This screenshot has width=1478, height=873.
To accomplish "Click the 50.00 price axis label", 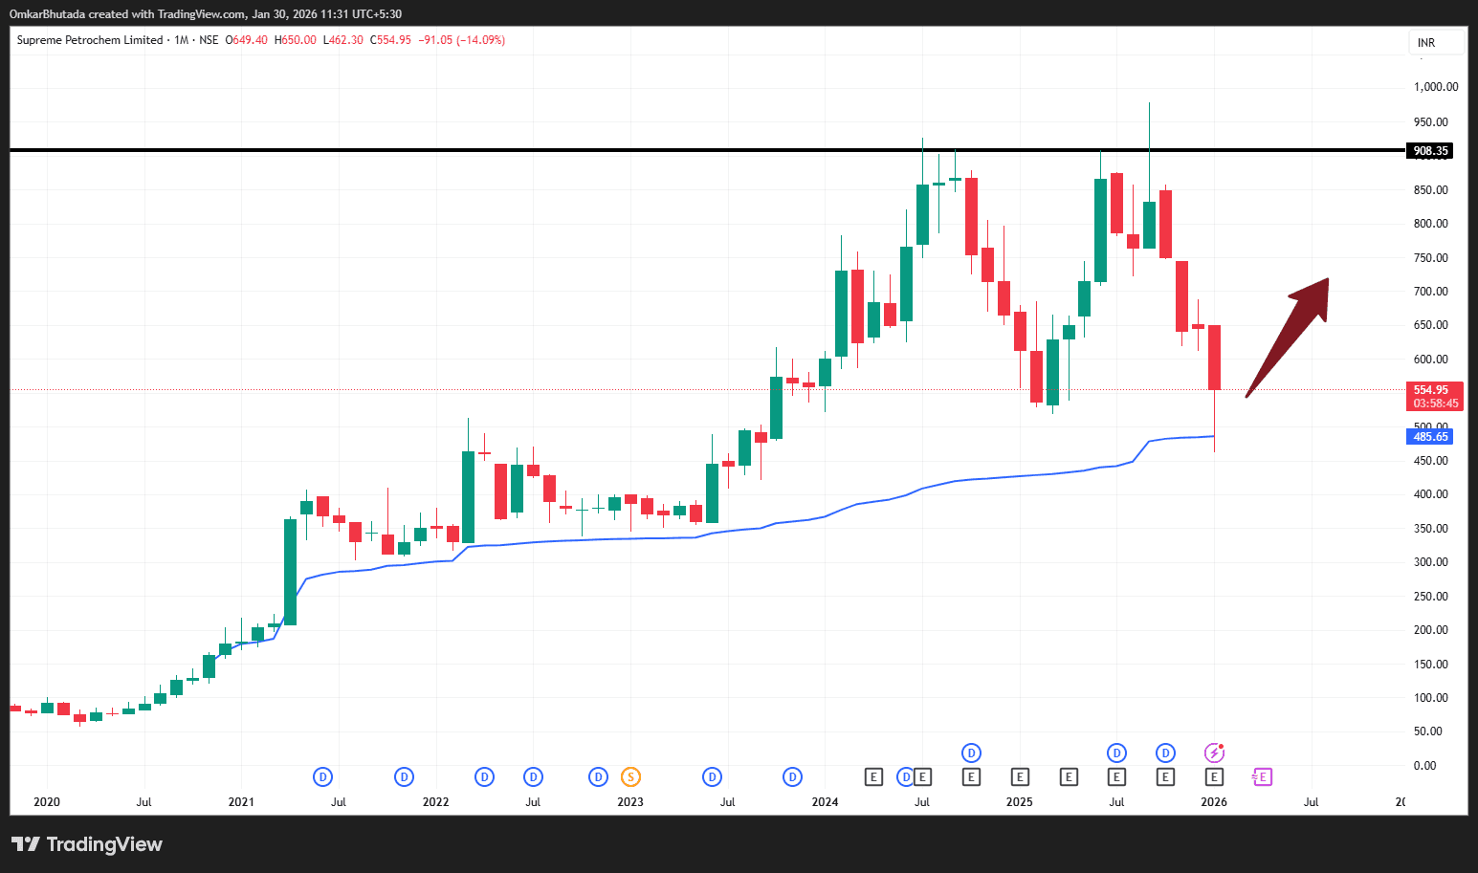I will tap(1428, 731).
